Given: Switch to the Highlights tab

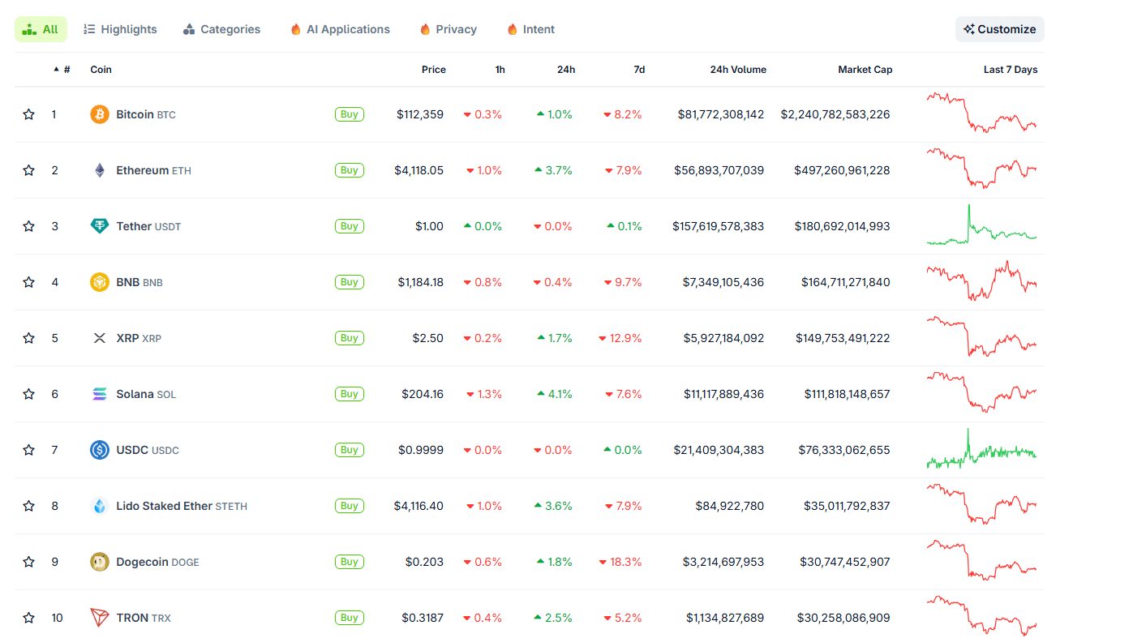Looking at the screenshot, I should pyautogui.click(x=120, y=29).
